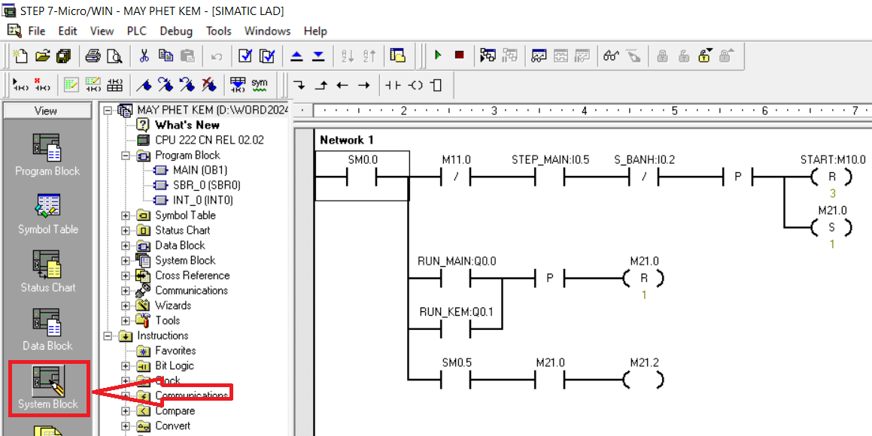The width and height of the screenshot is (872, 436).
Task: Open the Debug menu
Action: (176, 31)
